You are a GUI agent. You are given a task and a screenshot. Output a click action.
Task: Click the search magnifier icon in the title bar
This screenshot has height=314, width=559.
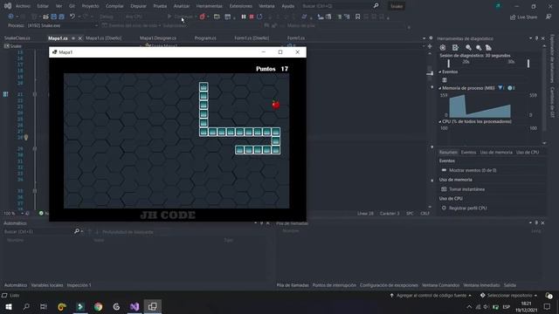tap(376, 6)
